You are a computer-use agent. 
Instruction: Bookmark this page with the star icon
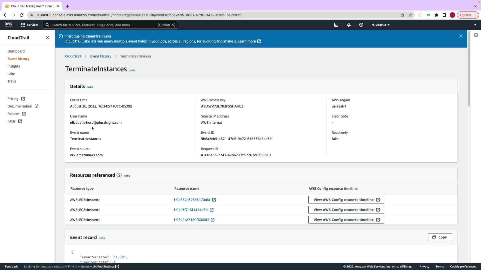[410, 15]
